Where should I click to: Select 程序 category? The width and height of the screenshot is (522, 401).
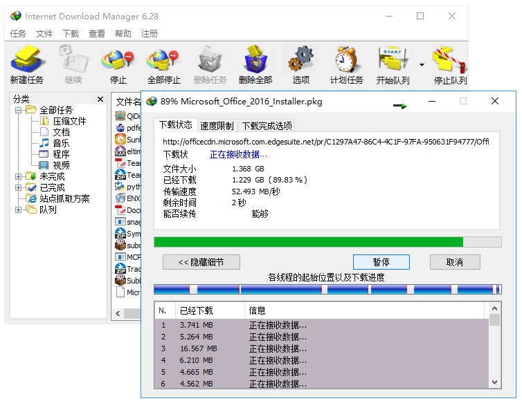click(55, 154)
